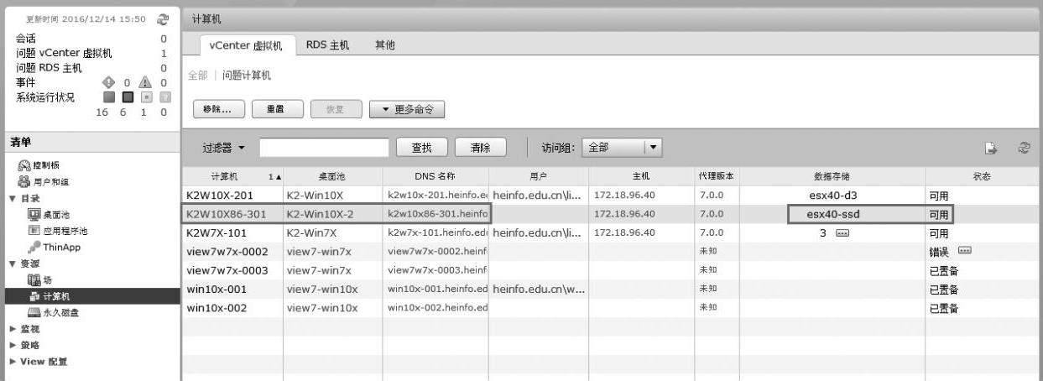Click the refresh icon beside the update time

point(162,18)
